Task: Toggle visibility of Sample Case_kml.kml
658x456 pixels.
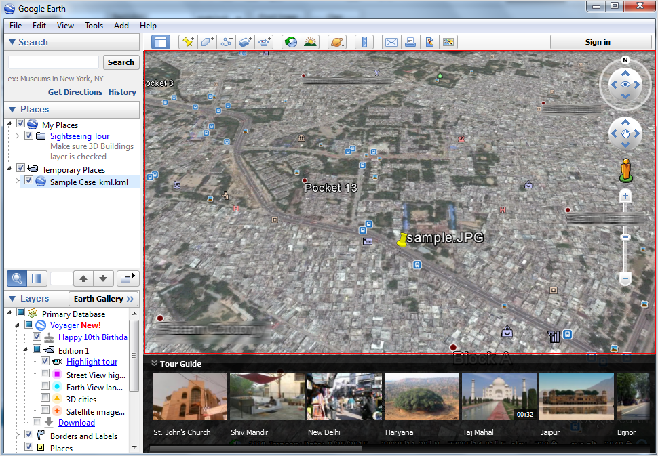Action: pyautogui.click(x=29, y=180)
